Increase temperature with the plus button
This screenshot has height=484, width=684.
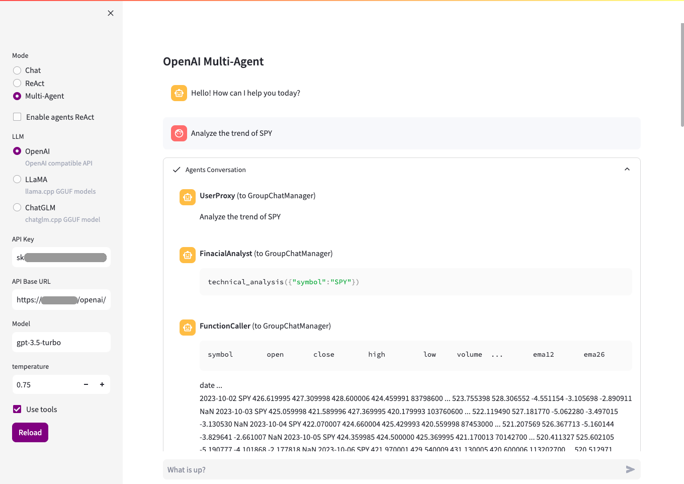pyautogui.click(x=102, y=384)
